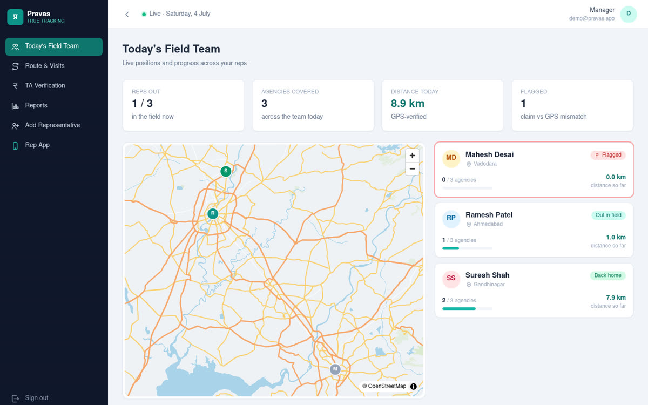Select Add Representative in sidebar
Screen dimensions: 648x405
54,125
